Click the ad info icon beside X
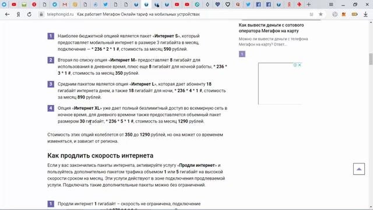This screenshot has width=373, height=210. click(x=295, y=65)
